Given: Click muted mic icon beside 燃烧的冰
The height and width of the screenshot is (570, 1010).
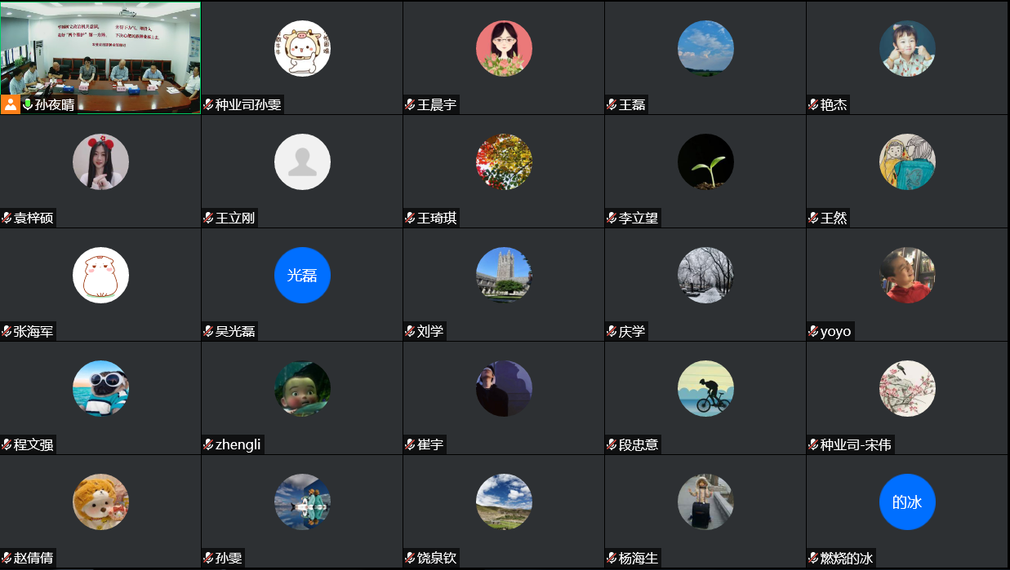Looking at the screenshot, I should pos(813,558).
